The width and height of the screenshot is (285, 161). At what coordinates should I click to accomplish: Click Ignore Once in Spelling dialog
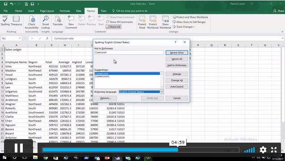tap(176, 53)
